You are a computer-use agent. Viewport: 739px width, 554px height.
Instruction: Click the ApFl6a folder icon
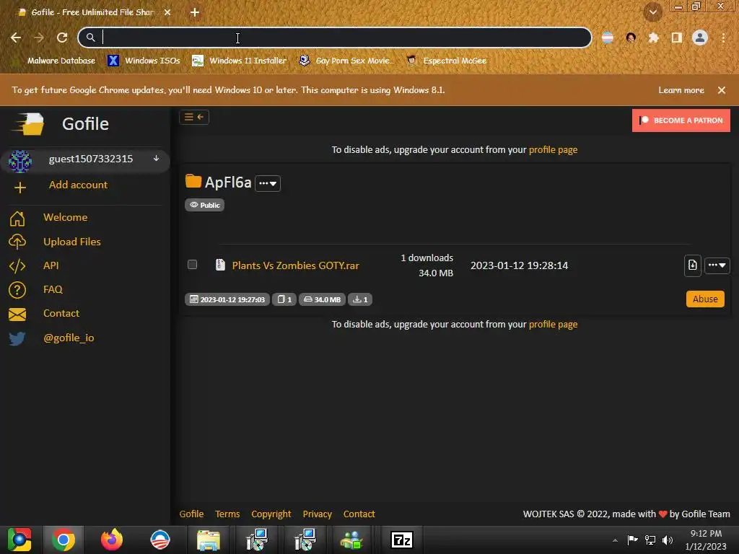(193, 181)
